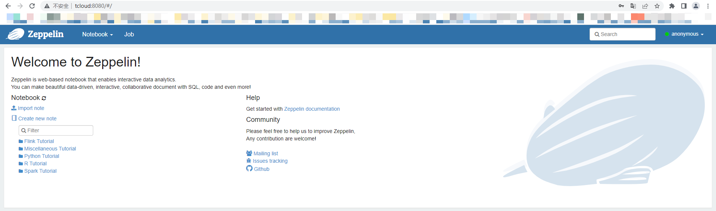Viewport: 716px width, 211px height.
Task: Open the Issues tracking link
Action: 267,161
